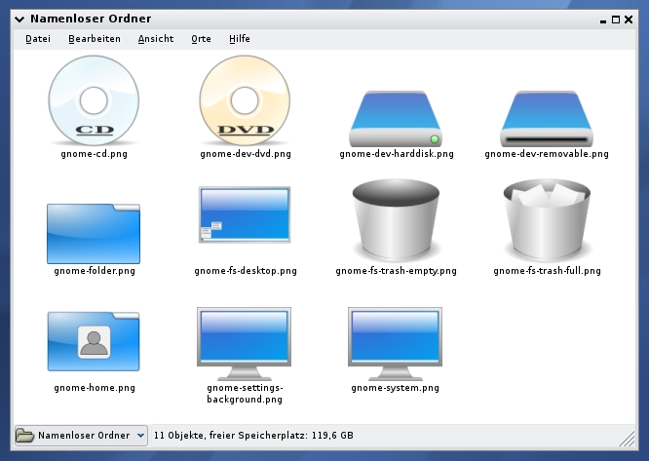Viewport: 649px width, 461px height.
Task: Click the gnome-dev-harddisk.png label
Action: [x=397, y=154]
